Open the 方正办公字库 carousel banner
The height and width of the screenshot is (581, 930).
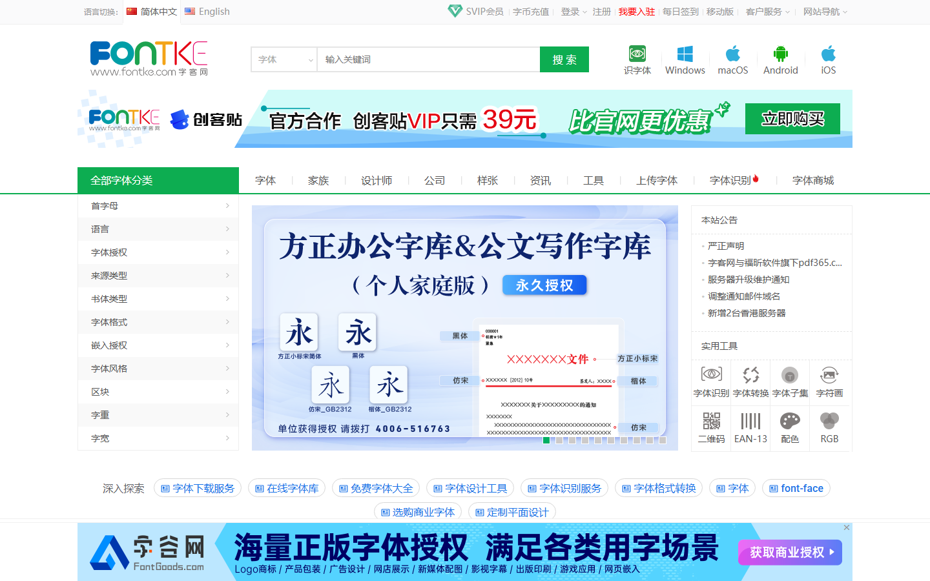(465, 328)
